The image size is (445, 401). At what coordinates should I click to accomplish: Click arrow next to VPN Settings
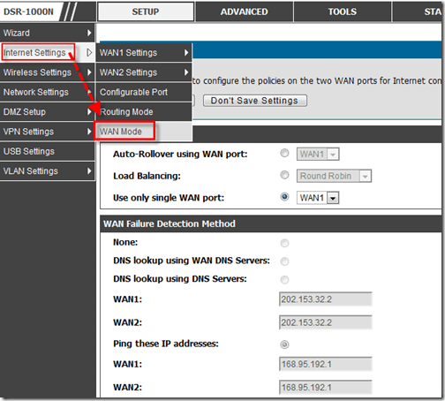(89, 132)
